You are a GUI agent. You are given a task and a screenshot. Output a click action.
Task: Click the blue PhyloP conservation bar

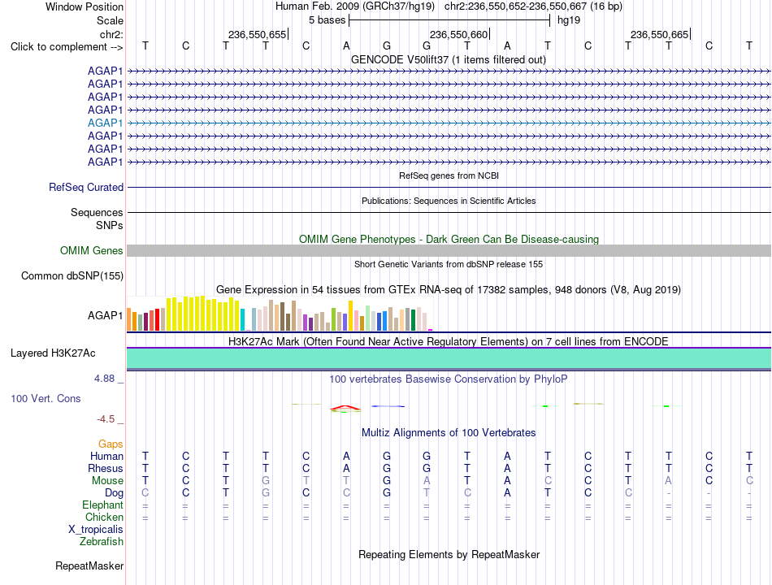pos(388,406)
